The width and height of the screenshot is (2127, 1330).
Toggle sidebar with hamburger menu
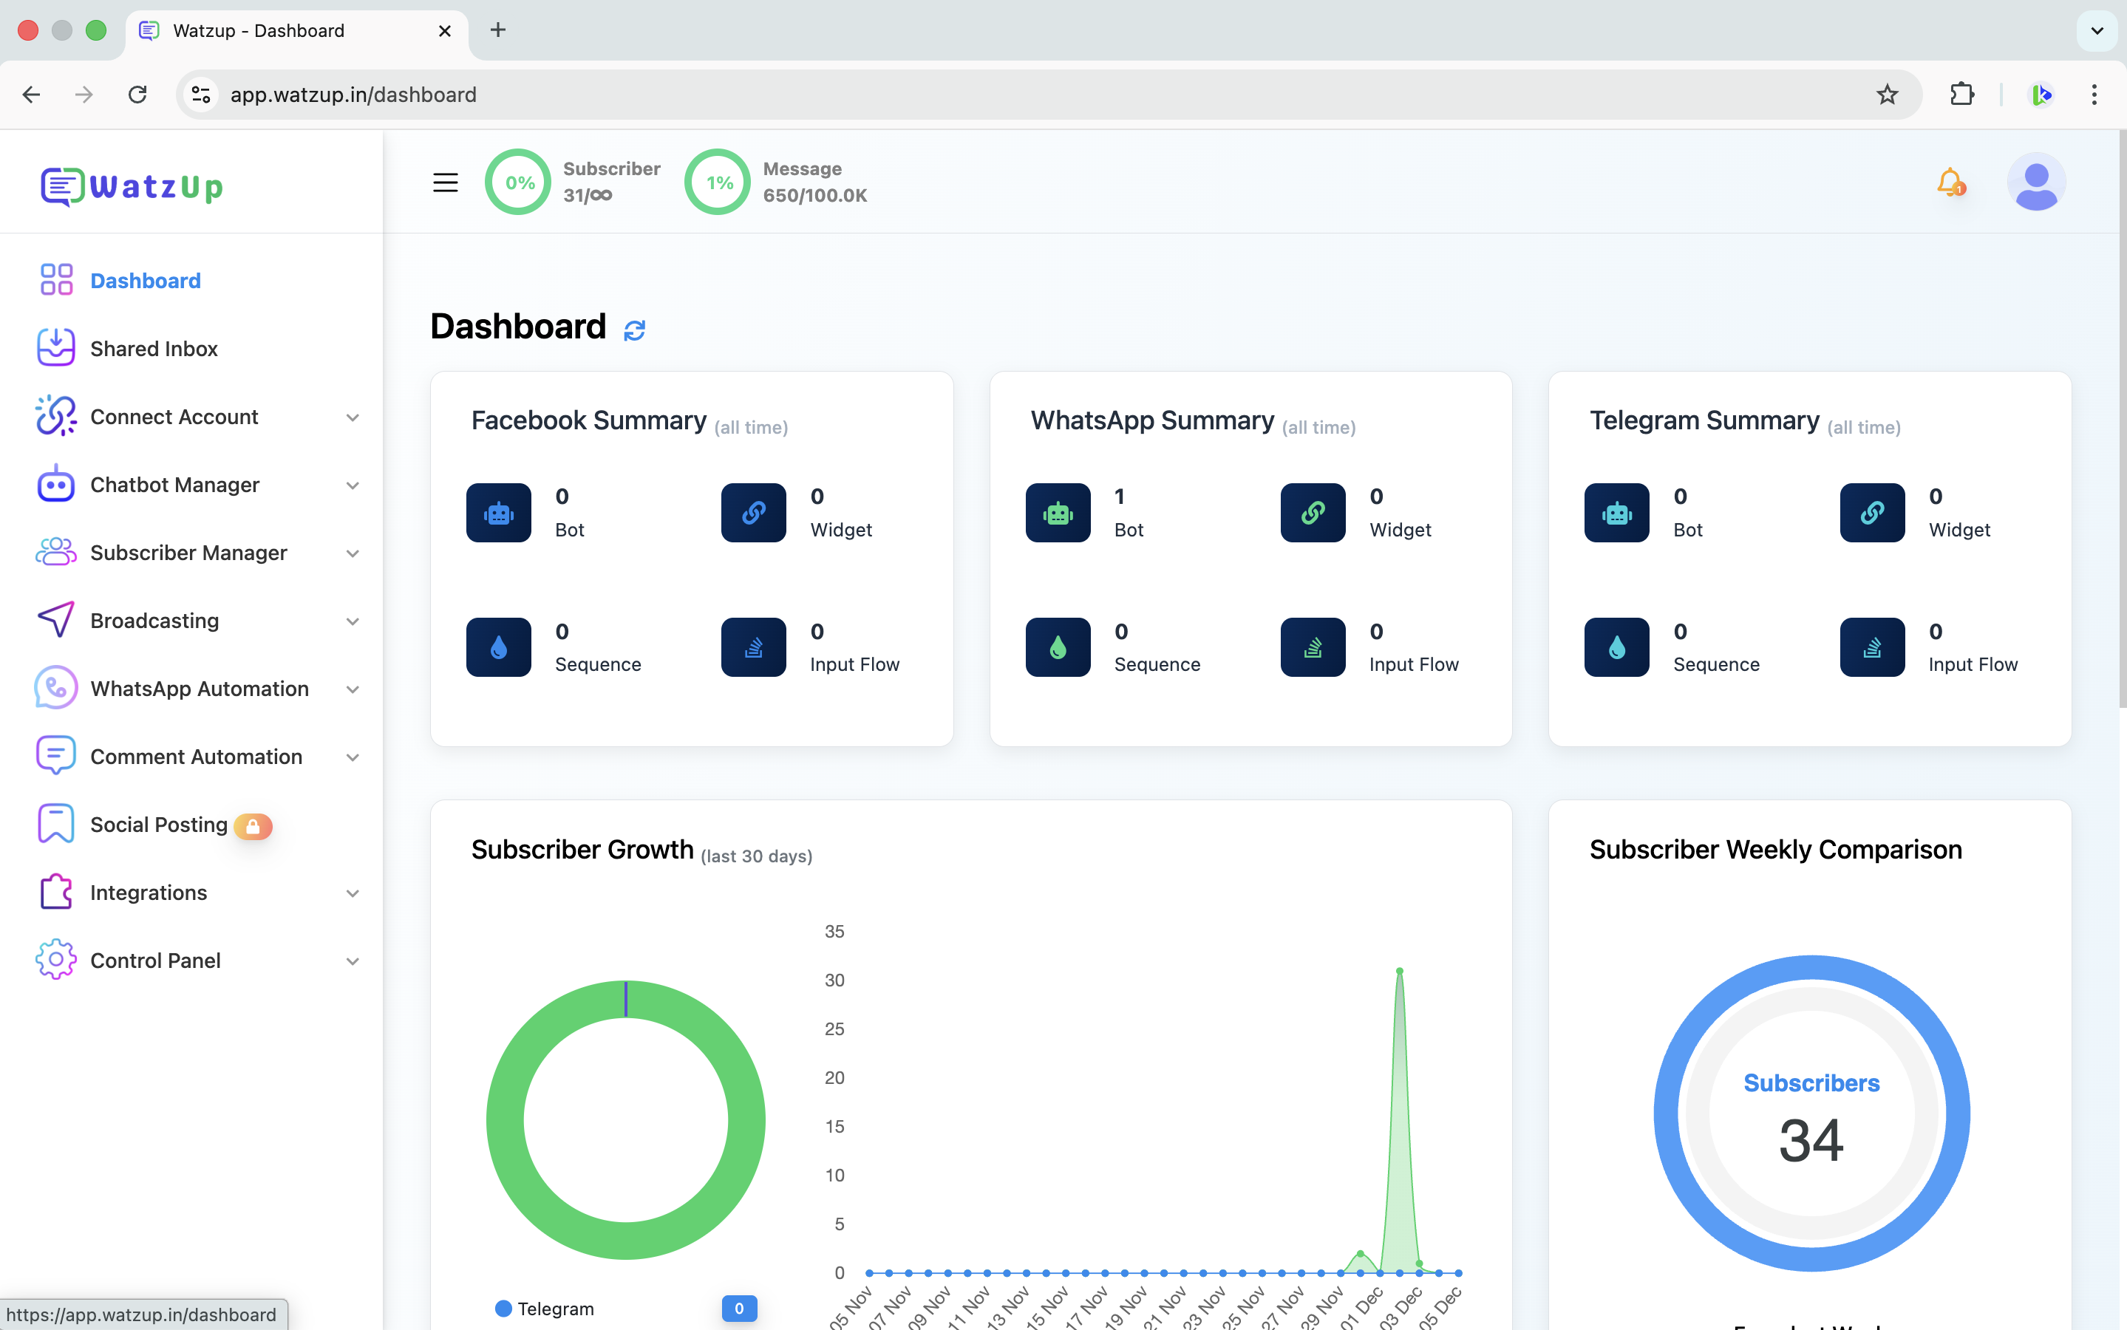[x=445, y=182]
